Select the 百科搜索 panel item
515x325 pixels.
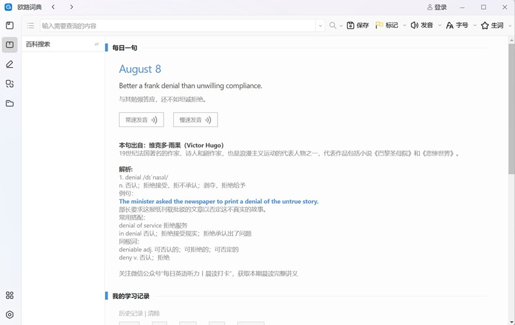point(39,44)
